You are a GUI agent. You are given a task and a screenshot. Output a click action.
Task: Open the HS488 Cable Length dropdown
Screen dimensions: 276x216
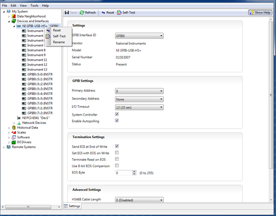[x=139, y=200]
